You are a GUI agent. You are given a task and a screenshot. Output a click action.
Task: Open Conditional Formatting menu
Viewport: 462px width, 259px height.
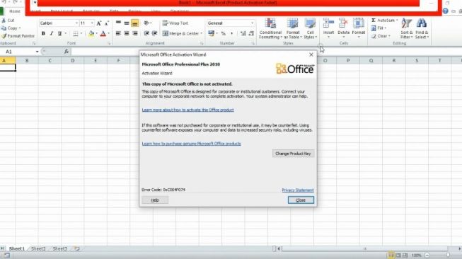click(x=270, y=28)
